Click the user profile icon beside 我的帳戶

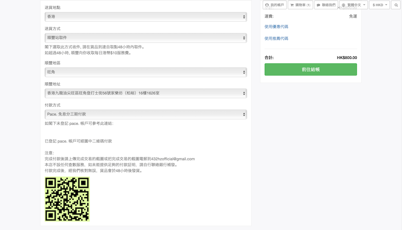tap(267, 5)
